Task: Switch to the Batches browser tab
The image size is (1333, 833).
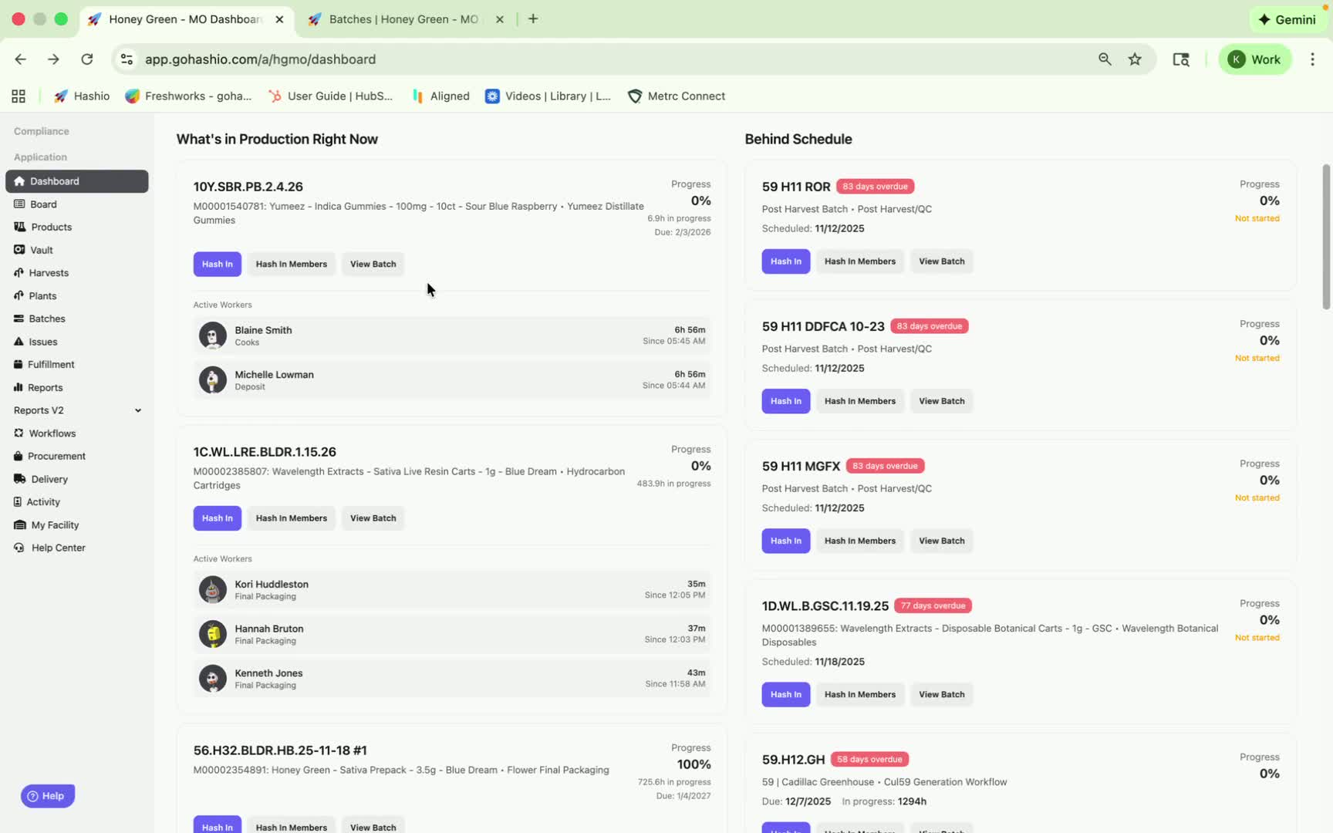Action: pyautogui.click(x=406, y=19)
